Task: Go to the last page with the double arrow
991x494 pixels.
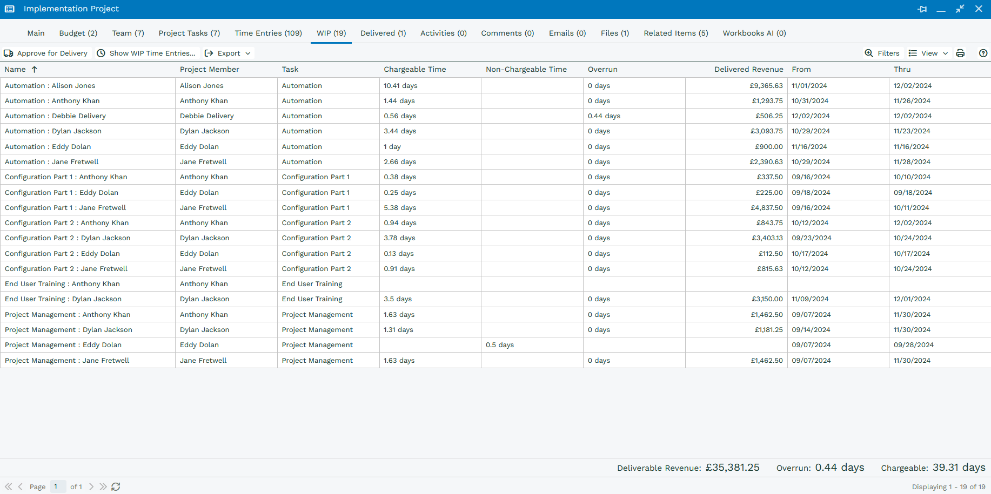Action: pos(103,486)
